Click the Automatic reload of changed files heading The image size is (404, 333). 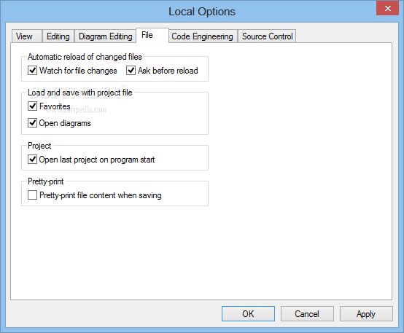(85, 57)
